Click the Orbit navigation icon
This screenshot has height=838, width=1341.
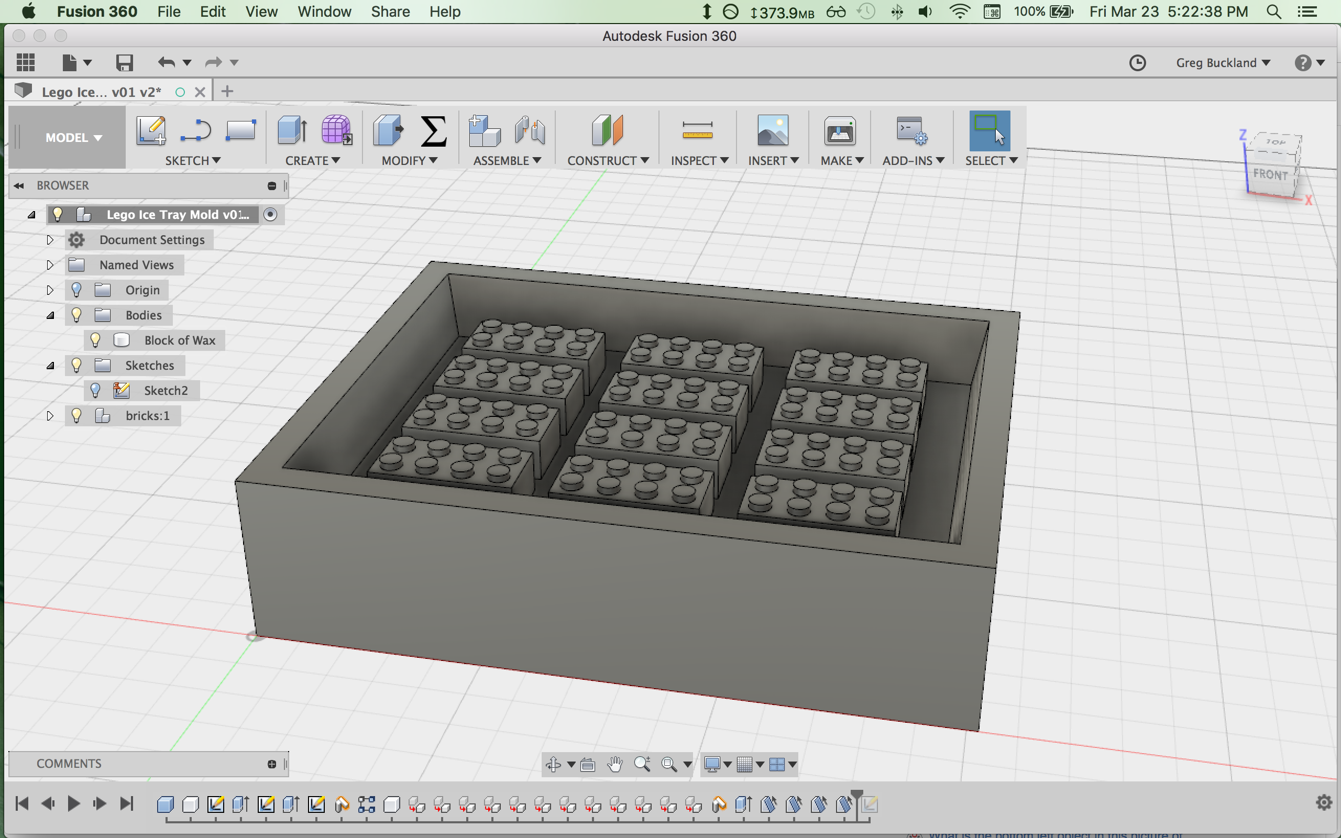553,764
